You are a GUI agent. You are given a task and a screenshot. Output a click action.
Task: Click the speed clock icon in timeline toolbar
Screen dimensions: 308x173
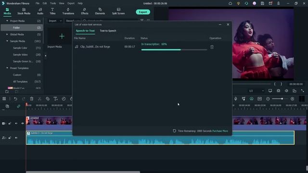click(x=64, y=99)
